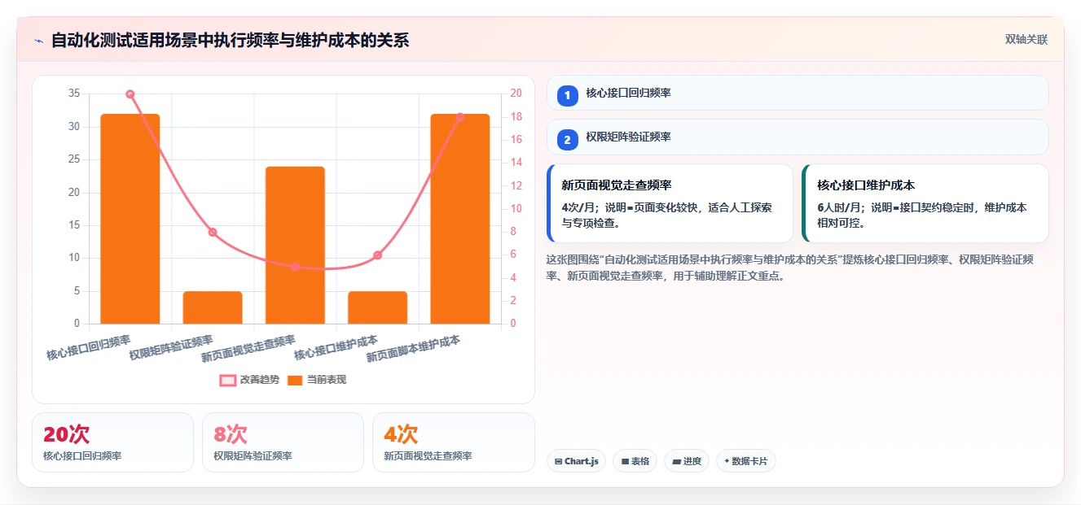Click the x-axis label 核心接口维护成本
Viewport: 1081px width, 505px height.
click(336, 347)
